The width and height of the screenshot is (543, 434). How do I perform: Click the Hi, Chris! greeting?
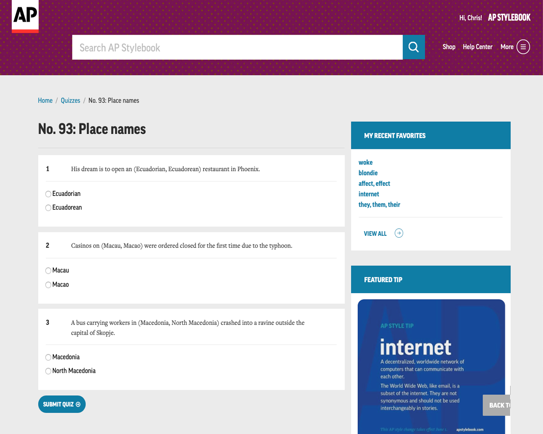(471, 18)
